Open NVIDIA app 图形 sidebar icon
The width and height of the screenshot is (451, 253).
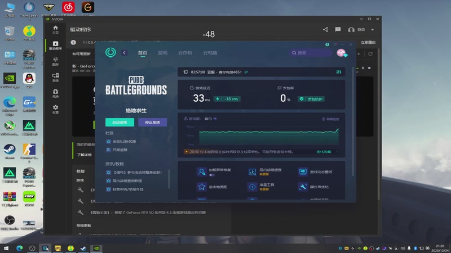tap(55, 61)
